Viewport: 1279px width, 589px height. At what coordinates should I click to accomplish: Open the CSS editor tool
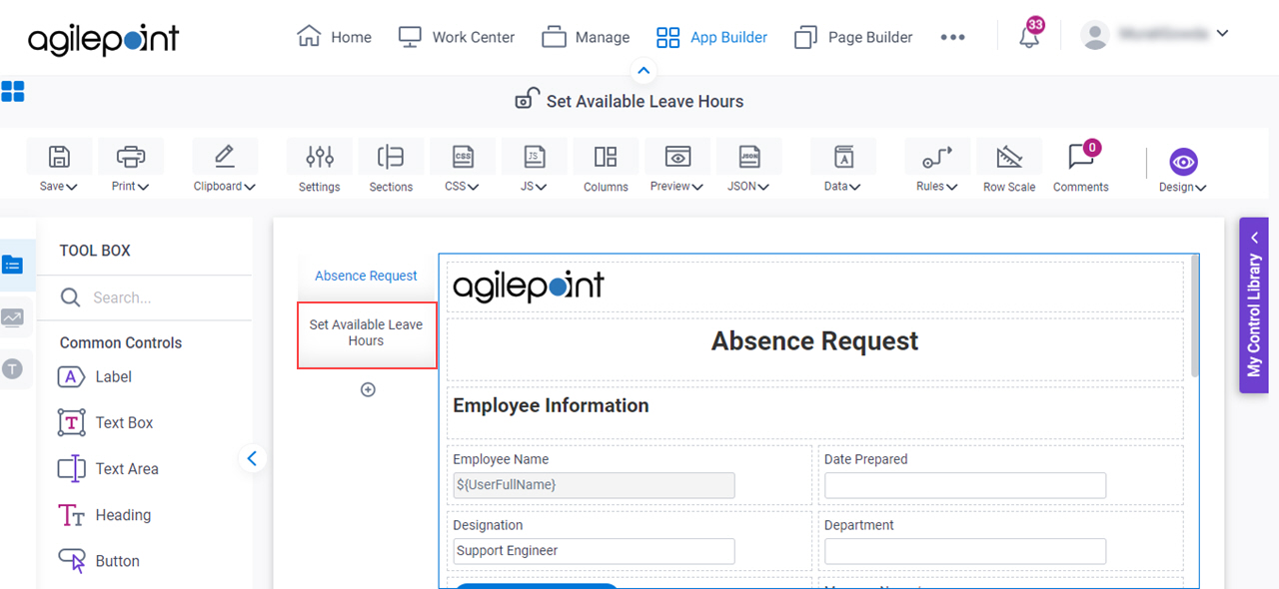463,157
